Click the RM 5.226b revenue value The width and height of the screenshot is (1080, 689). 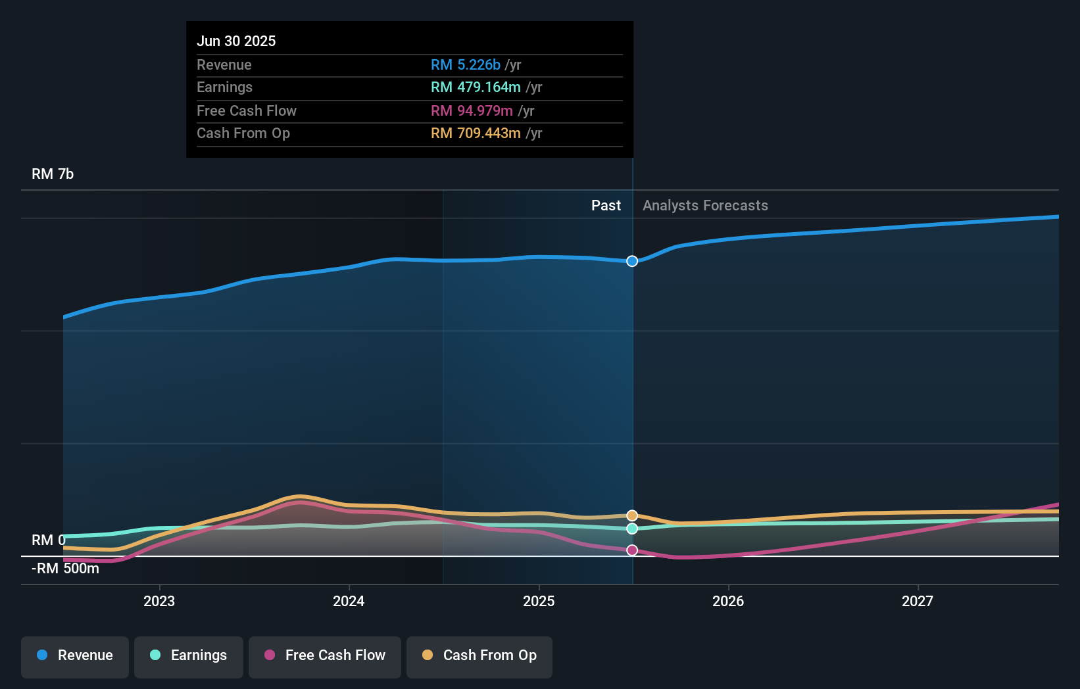[x=468, y=64]
